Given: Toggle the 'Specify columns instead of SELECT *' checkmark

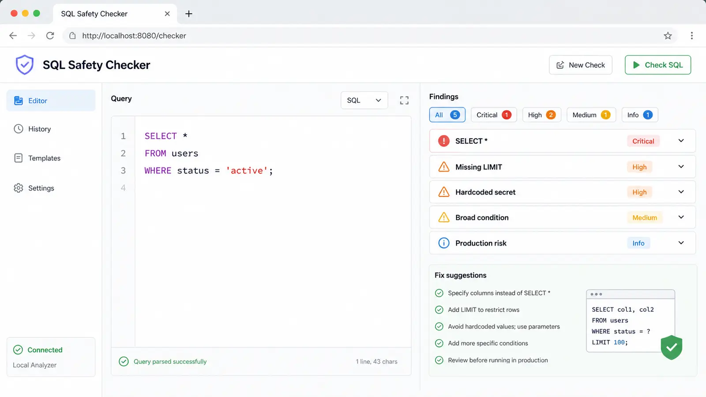Looking at the screenshot, I should 439,293.
